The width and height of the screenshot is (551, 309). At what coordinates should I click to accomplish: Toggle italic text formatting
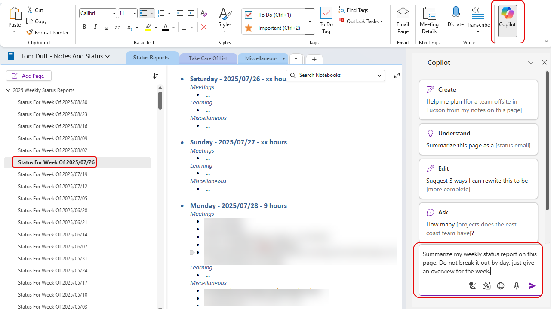pos(95,27)
